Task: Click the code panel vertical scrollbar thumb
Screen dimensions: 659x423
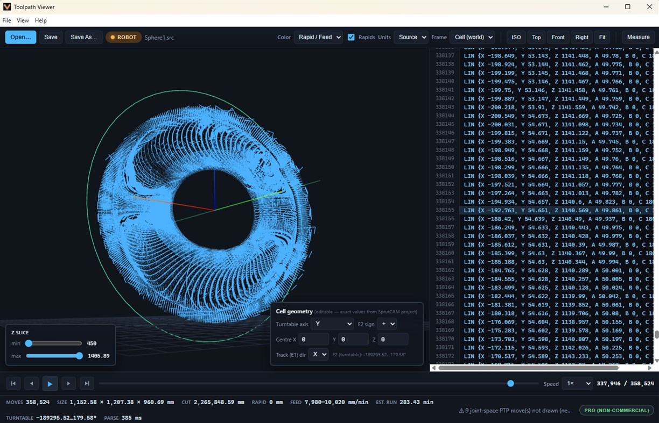Action: (656, 335)
